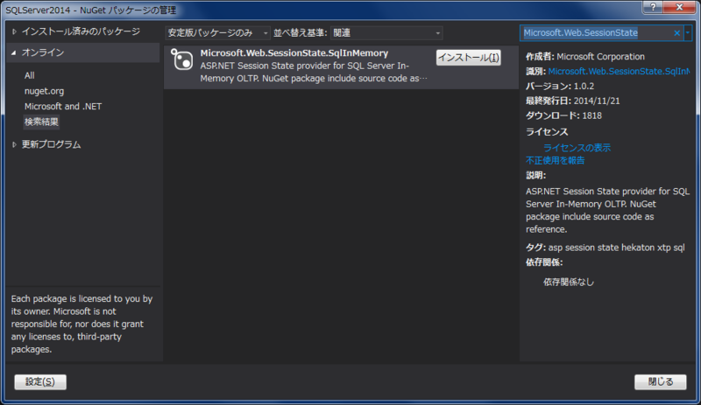This screenshot has width=701, height=405.
Task: Open the ライセンスの表示 link
Action: click(577, 148)
